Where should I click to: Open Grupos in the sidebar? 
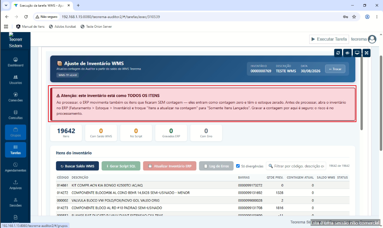15,132
